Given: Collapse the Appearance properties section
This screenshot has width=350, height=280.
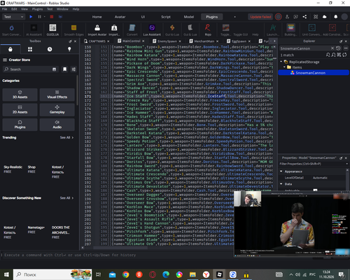Looking at the screenshot, I should (x=281, y=171).
